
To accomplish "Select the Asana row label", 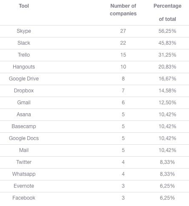I will click(x=24, y=114).
